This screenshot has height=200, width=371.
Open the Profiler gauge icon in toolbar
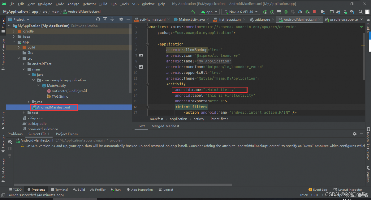(x=300, y=12)
